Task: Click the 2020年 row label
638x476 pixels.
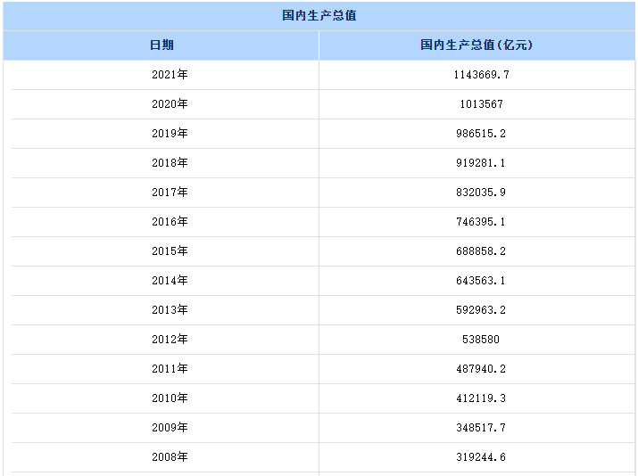Action: (170, 104)
